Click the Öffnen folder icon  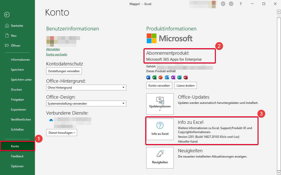coord(7,45)
